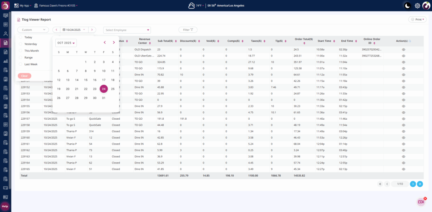
Task: Open the Select Employee dropdown
Action: (x=127, y=30)
